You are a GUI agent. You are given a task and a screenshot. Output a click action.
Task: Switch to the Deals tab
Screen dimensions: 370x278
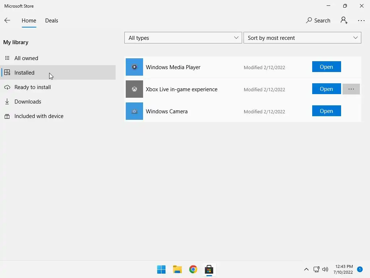pos(51,21)
